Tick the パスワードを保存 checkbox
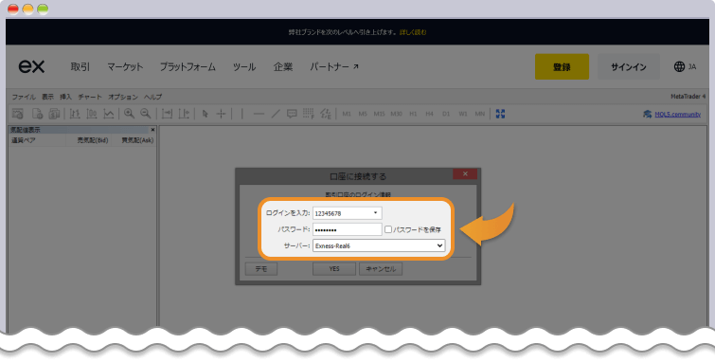The width and height of the screenshot is (715, 362). coord(388,229)
